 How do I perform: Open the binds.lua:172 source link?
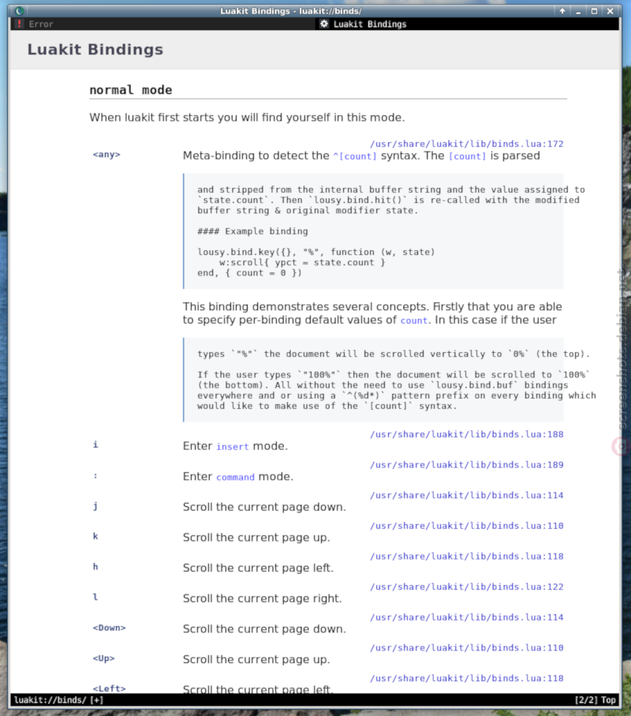tap(467, 144)
